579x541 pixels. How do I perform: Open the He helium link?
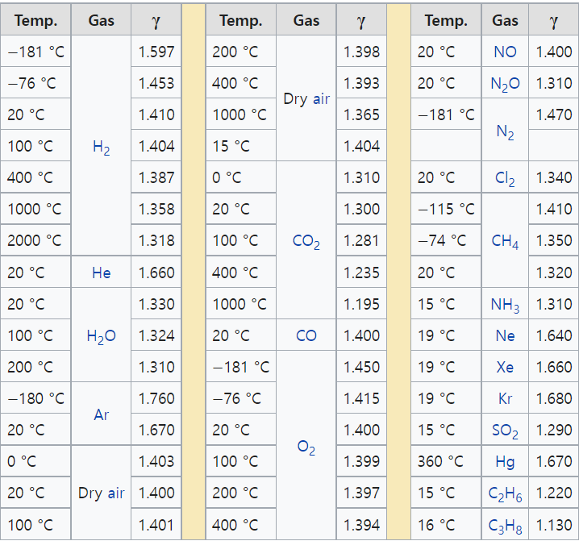click(101, 273)
